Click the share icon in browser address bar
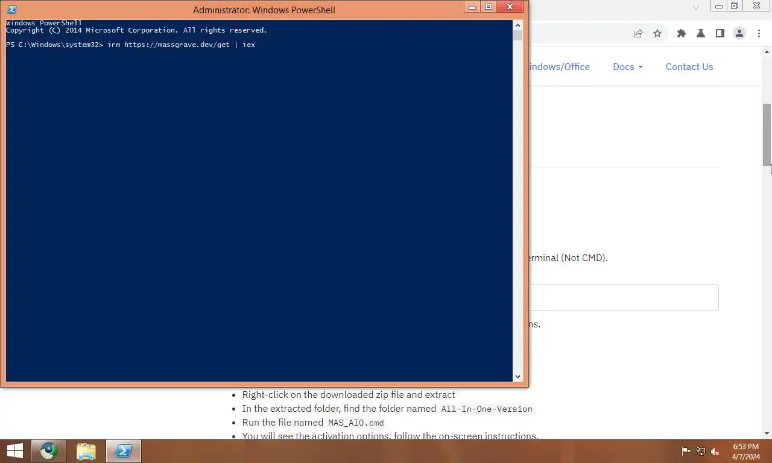 (x=638, y=34)
